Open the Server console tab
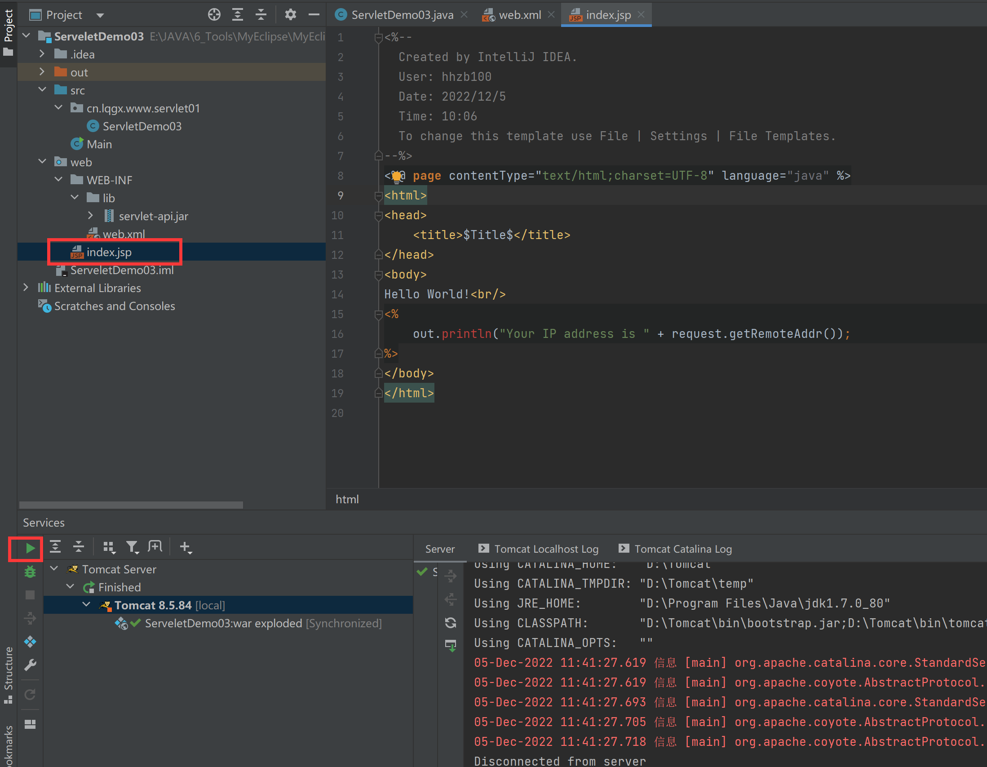 pyautogui.click(x=440, y=549)
